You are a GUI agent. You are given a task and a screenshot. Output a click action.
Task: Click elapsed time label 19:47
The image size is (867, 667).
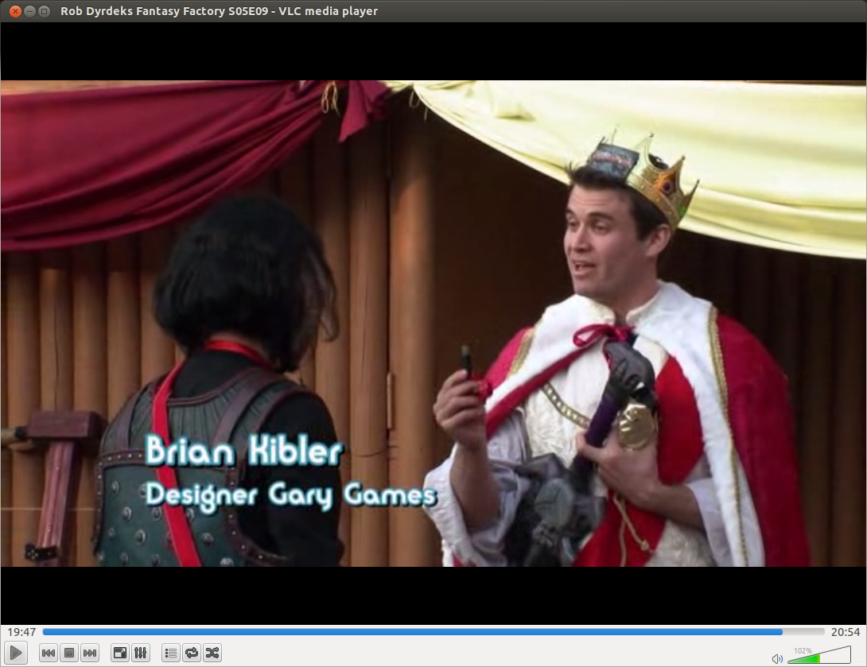pyautogui.click(x=21, y=632)
